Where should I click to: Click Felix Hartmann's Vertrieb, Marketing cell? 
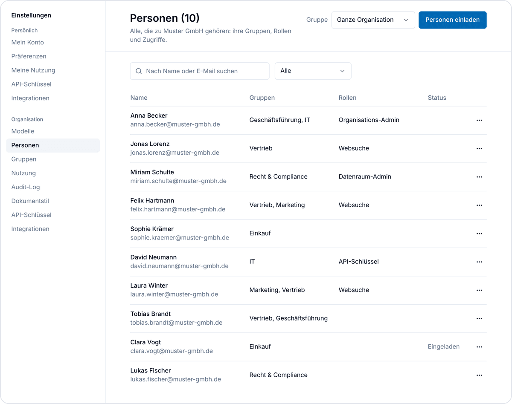pyautogui.click(x=277, y=205)
